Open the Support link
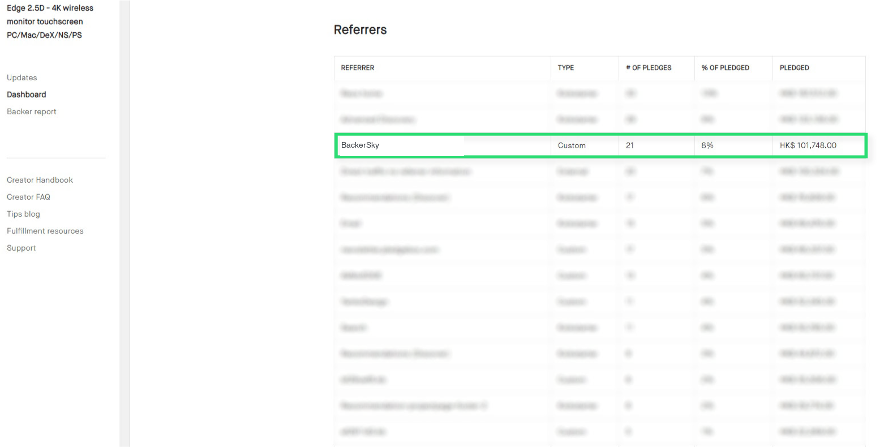 click(22, 248)
